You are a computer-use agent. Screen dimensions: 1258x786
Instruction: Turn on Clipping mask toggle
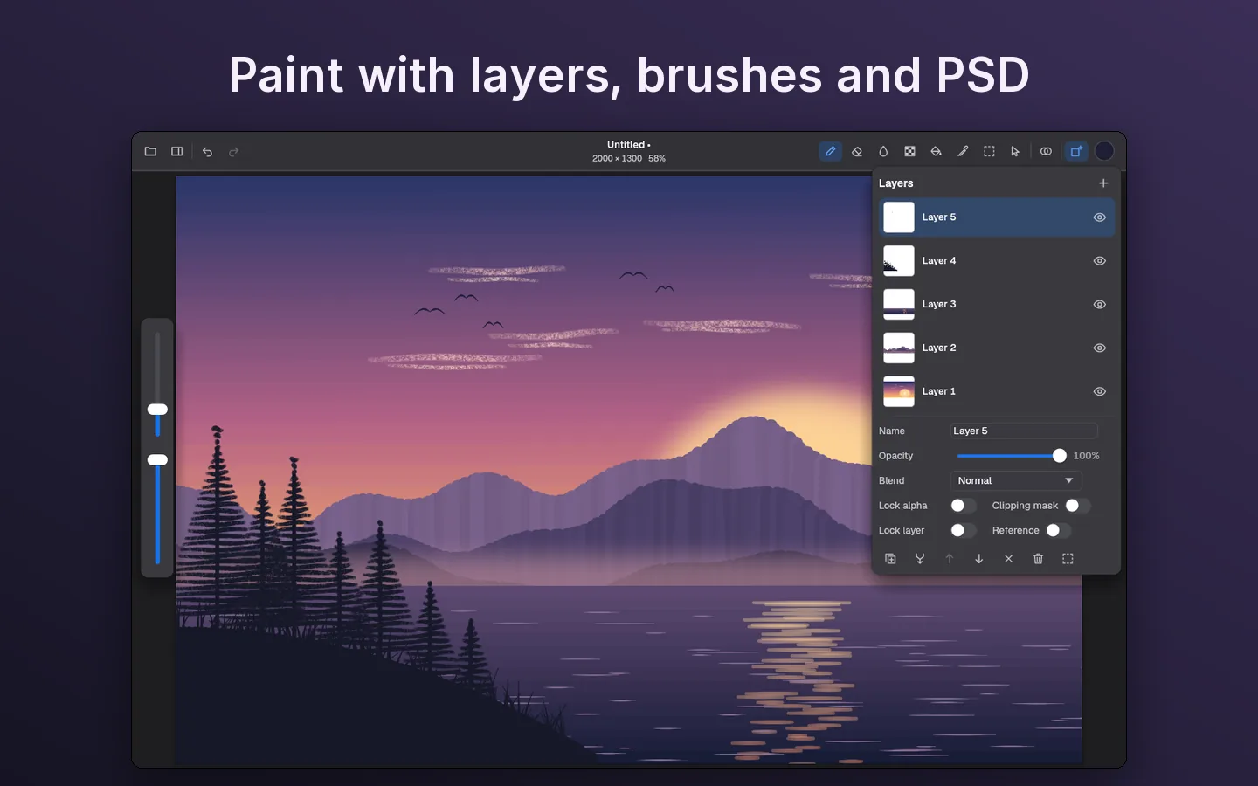1078,506
